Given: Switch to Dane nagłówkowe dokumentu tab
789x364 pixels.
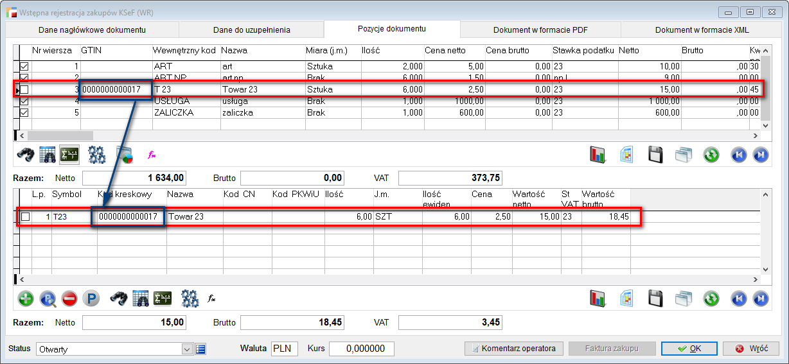Looking at the screenshot, I should coord(92,30).
